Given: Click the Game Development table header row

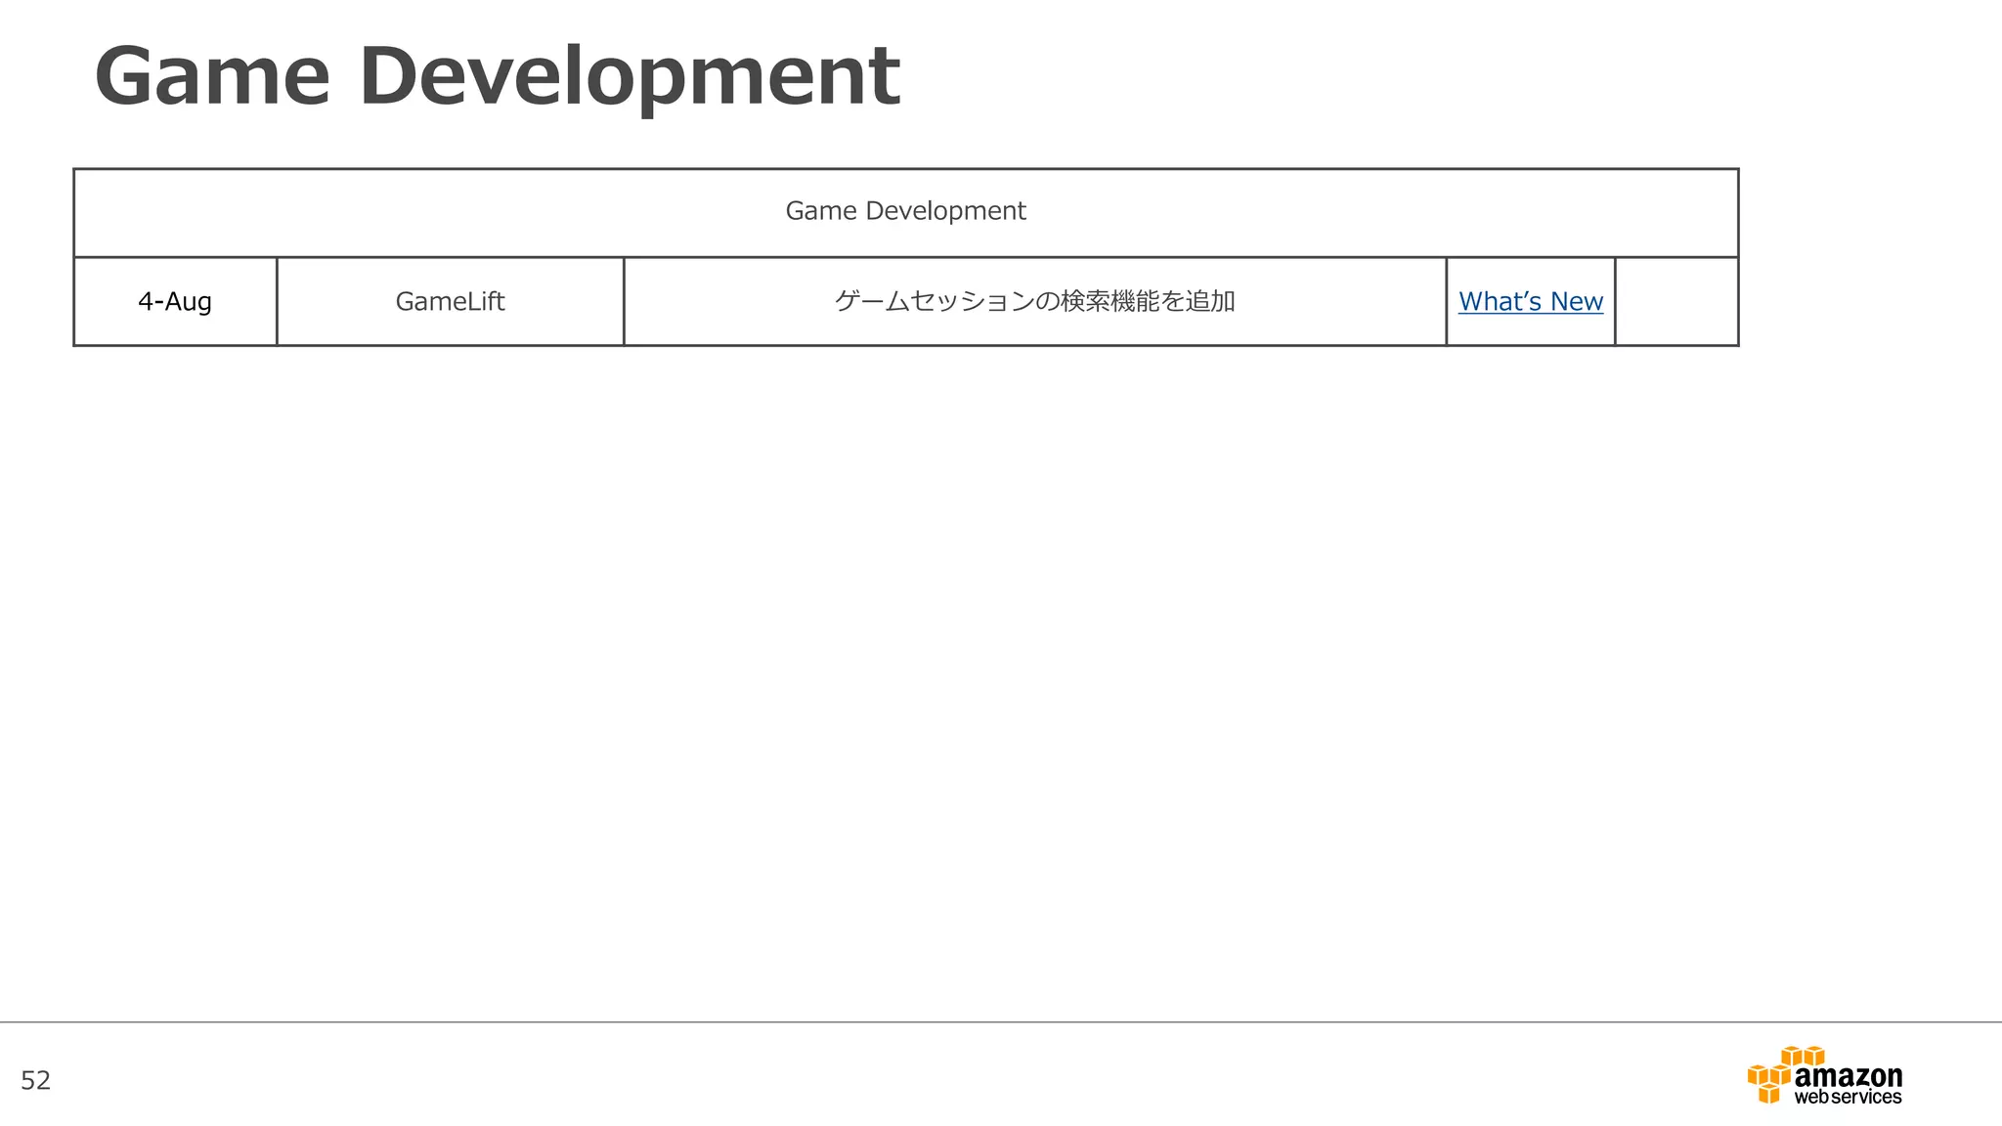Looking at the screenshot, I should [x=905, y=212].
